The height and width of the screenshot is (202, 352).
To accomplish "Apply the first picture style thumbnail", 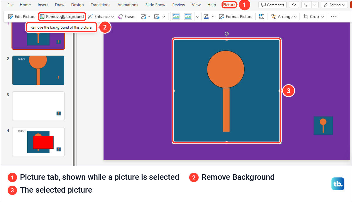I will pos(176,17).
